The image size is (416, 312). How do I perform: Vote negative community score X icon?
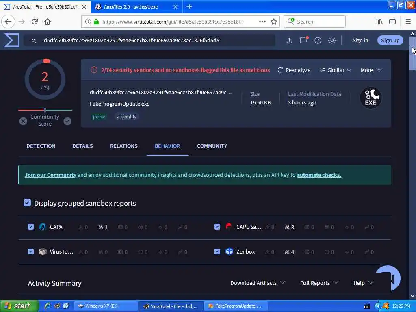point(23,121)
